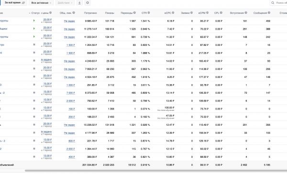Click stopped status square in 1 394.44 ₽ row
This screenshot has height=174, width=287.
click(x=34, y=149)
